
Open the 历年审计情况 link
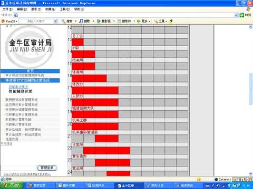18,87
